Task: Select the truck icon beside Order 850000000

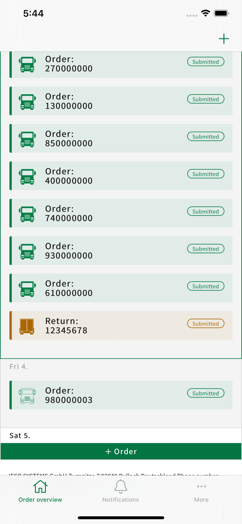Action: 28,139
